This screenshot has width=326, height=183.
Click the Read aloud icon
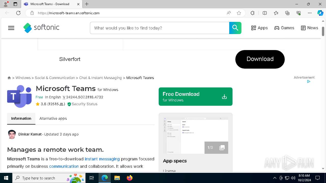(x=229, y=13)
